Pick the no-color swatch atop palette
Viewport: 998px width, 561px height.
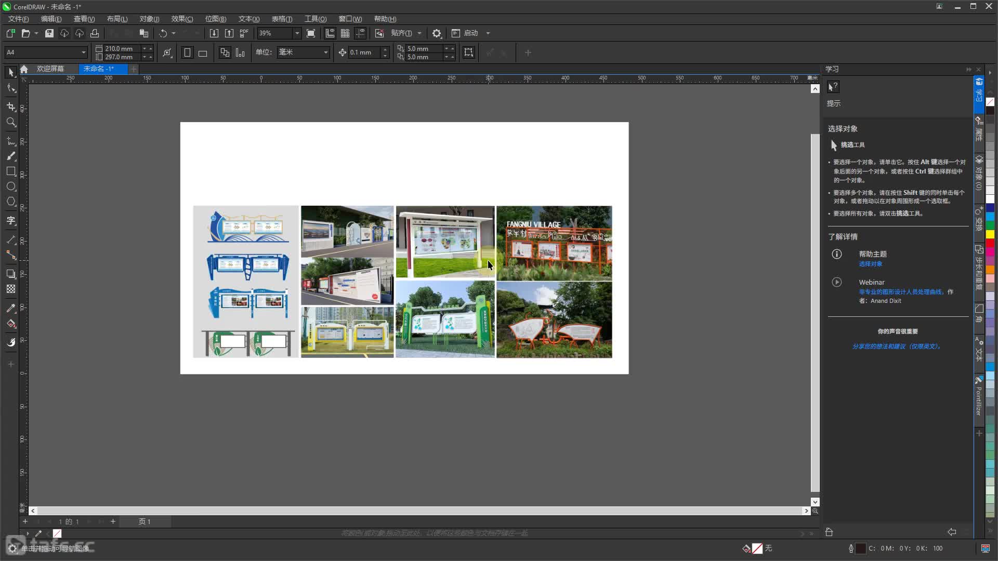click(990, 102)
